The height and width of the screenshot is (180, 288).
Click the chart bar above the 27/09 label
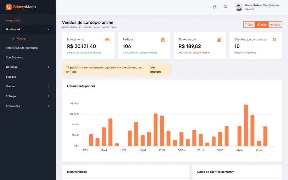tap(162, 131)
